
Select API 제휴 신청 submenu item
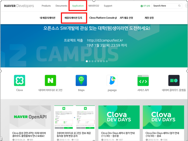click(126, 18)
